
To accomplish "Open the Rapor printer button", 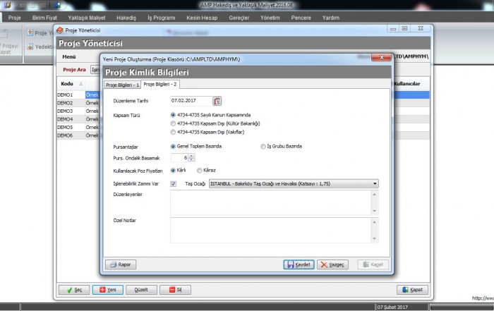I will [121, 264].
